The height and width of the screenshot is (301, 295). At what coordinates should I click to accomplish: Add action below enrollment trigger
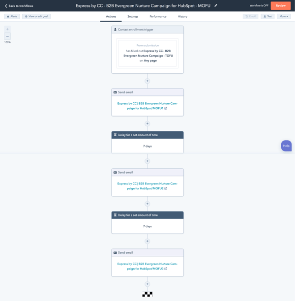point(147,81)
